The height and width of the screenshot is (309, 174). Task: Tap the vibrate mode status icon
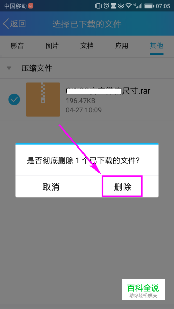[x=98, y=6]
